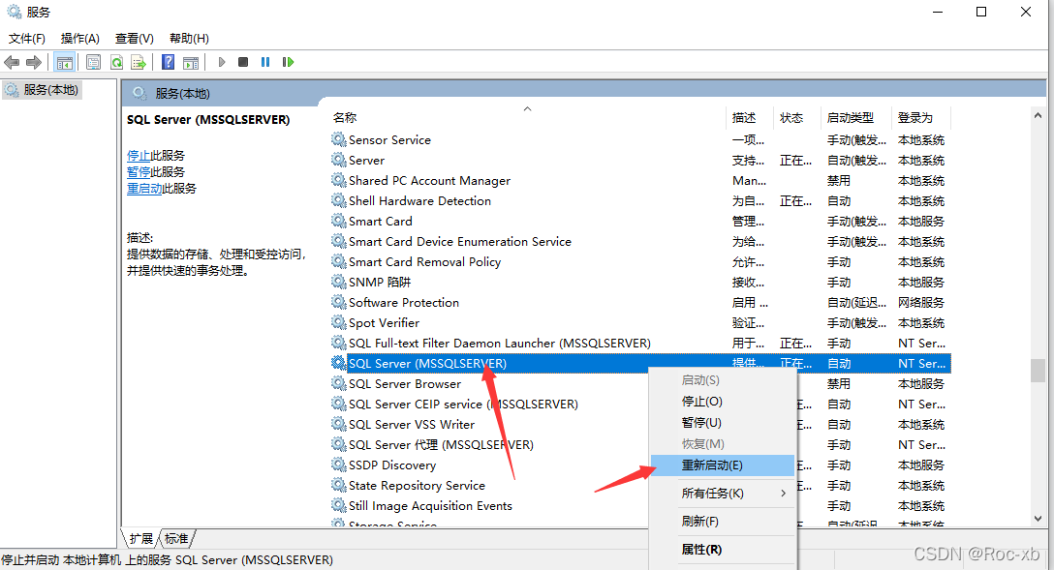The image size is (1054, 570).
Task: Open the 查看(V) menu
Action: point(135,39)
